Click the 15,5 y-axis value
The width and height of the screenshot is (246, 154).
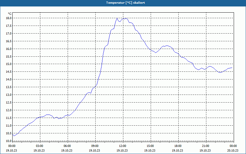click(x=9, y=57)
